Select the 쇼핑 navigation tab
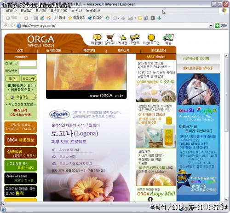Viewport: 230px width, 213px height. (x=20, y=50)
